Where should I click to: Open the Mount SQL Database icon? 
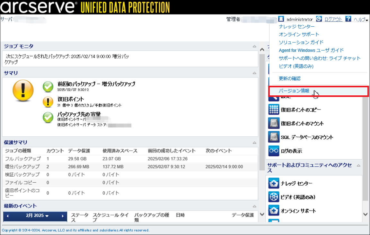pos(274,137)
